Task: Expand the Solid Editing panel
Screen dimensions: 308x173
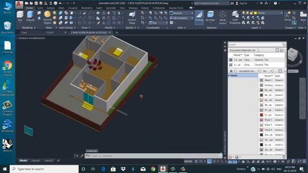Action: [67, 28]
